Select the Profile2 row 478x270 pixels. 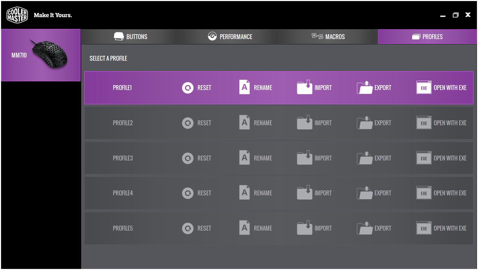point(122,123)
